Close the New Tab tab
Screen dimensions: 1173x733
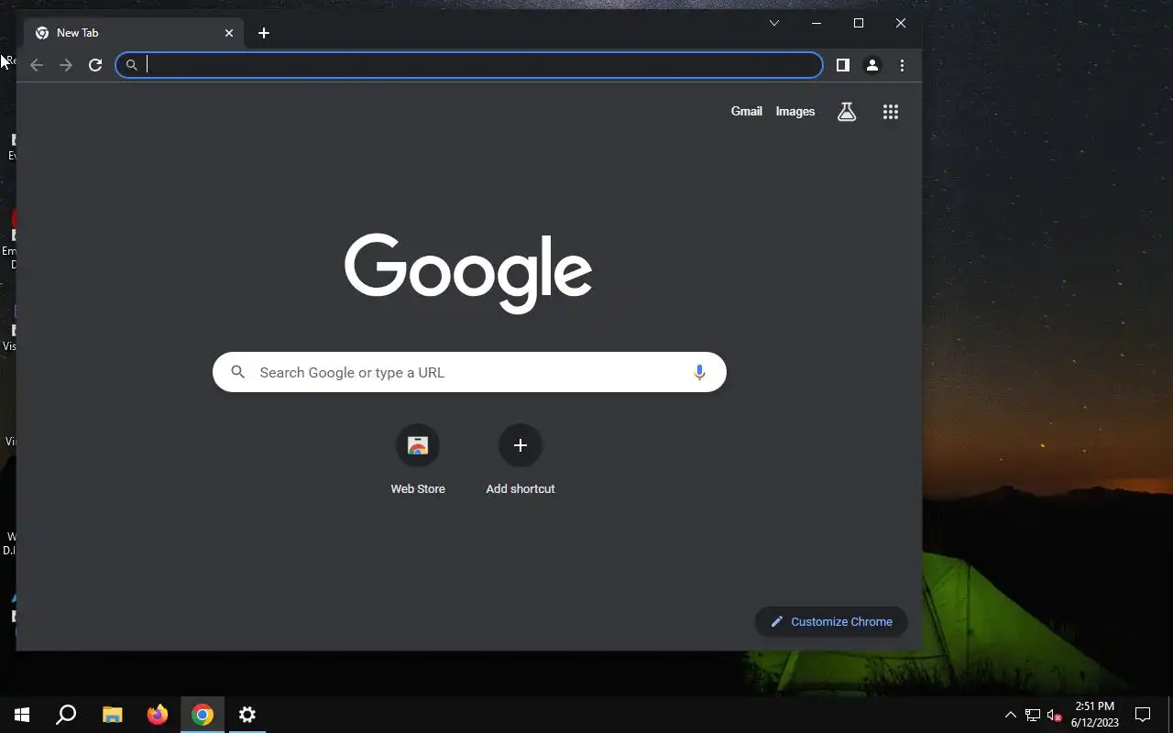[x=229, y=33]
